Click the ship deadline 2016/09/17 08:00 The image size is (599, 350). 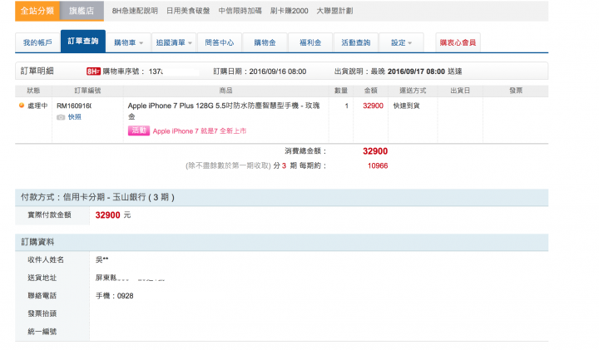416,71
